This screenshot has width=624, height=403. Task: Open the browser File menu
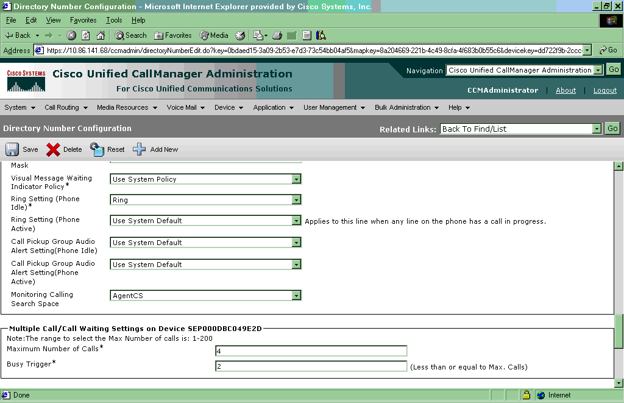(11, 20)
